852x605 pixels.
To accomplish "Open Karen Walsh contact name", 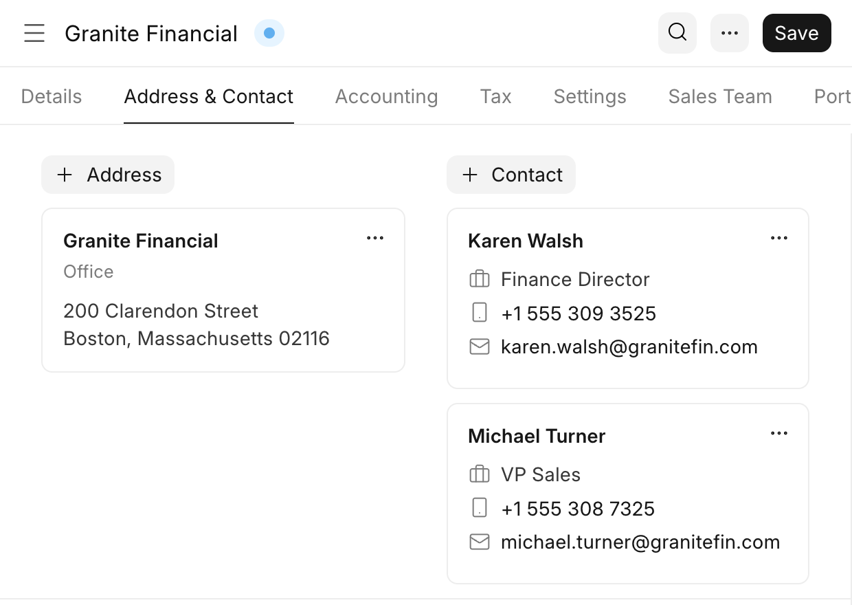I will (526, 241).
